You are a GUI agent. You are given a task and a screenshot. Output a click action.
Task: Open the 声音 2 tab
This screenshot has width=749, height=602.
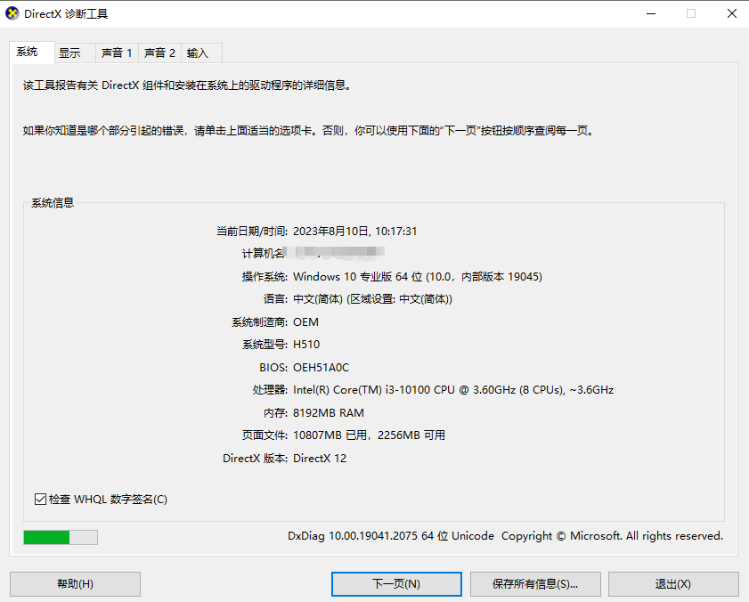coord(159,53)
